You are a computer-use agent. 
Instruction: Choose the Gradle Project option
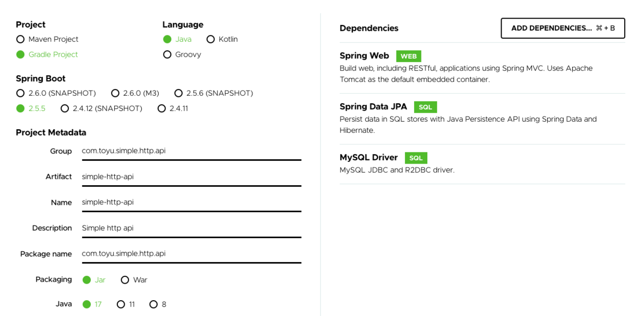tap(21, 55)
